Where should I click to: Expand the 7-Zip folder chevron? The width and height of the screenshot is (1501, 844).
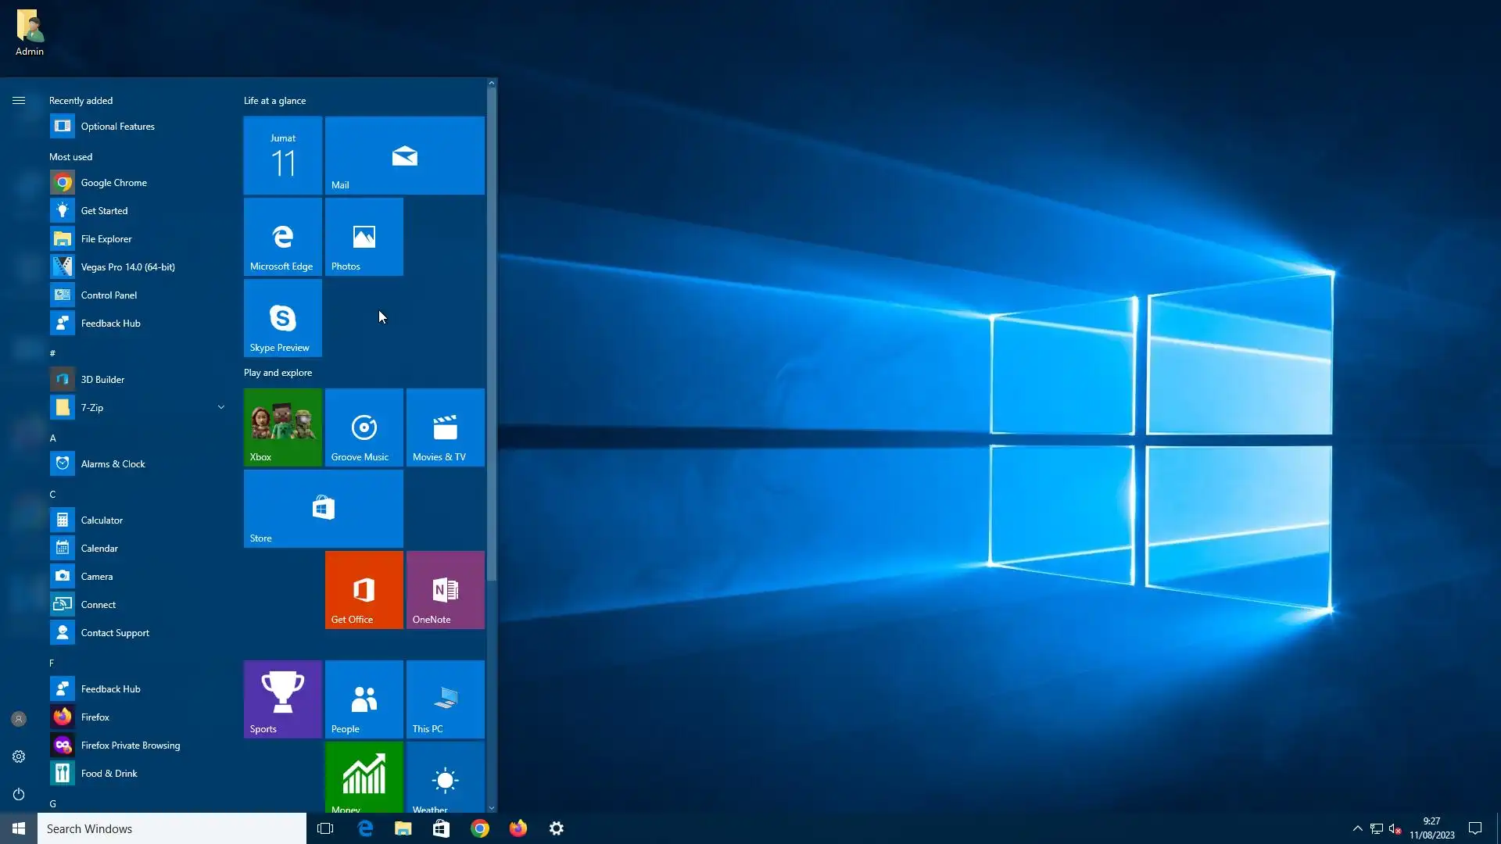(221, 407)
